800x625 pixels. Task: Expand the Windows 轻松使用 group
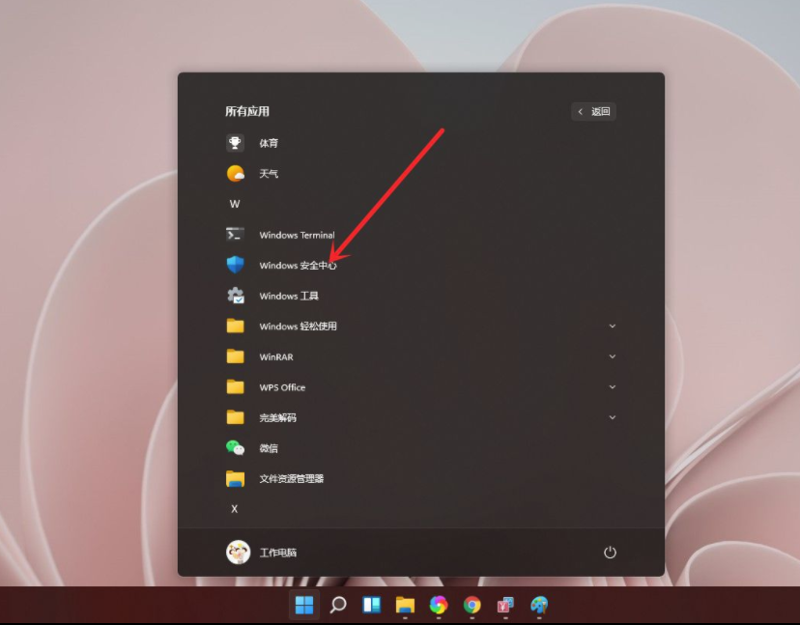click(x=613, y=326)
